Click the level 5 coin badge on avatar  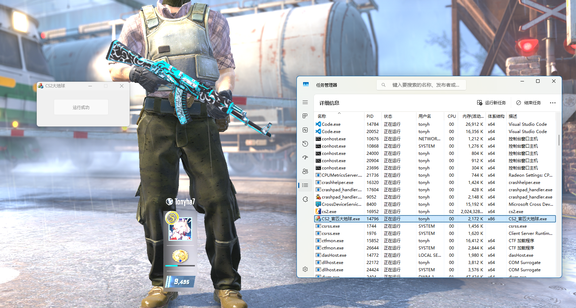(172, 218)
